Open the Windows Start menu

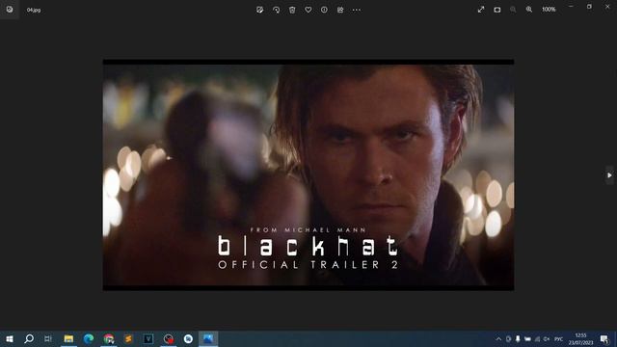tap(10, 338)
